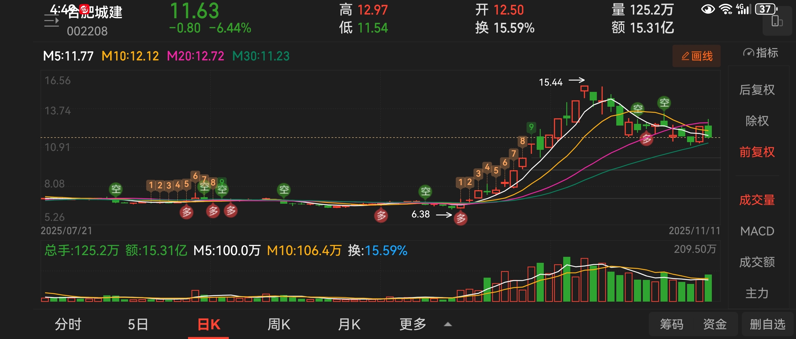Tap the rightmost green 空 signal marker

[x=664, y=102]
